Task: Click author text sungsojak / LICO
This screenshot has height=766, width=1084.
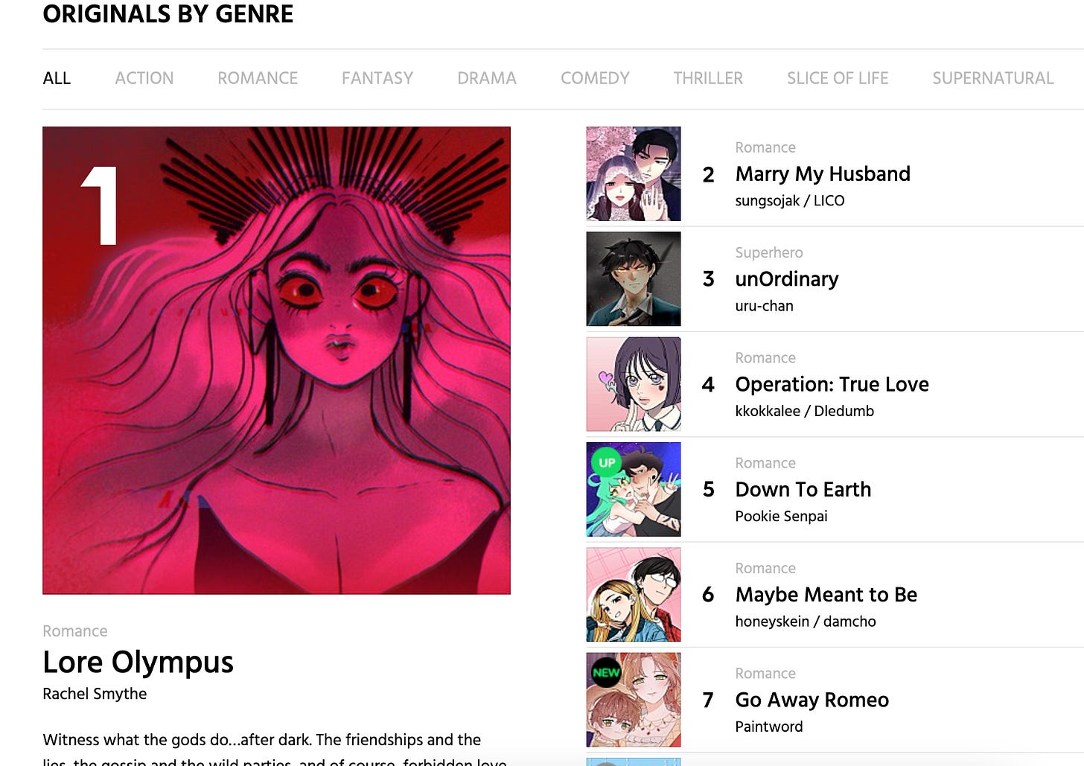Action: tap(789, 201)
